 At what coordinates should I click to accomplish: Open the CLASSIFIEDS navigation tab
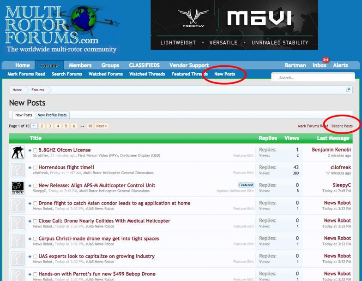tap(144, 65)
